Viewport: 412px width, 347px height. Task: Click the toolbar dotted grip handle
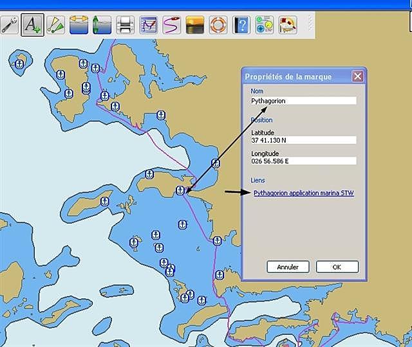310,23
